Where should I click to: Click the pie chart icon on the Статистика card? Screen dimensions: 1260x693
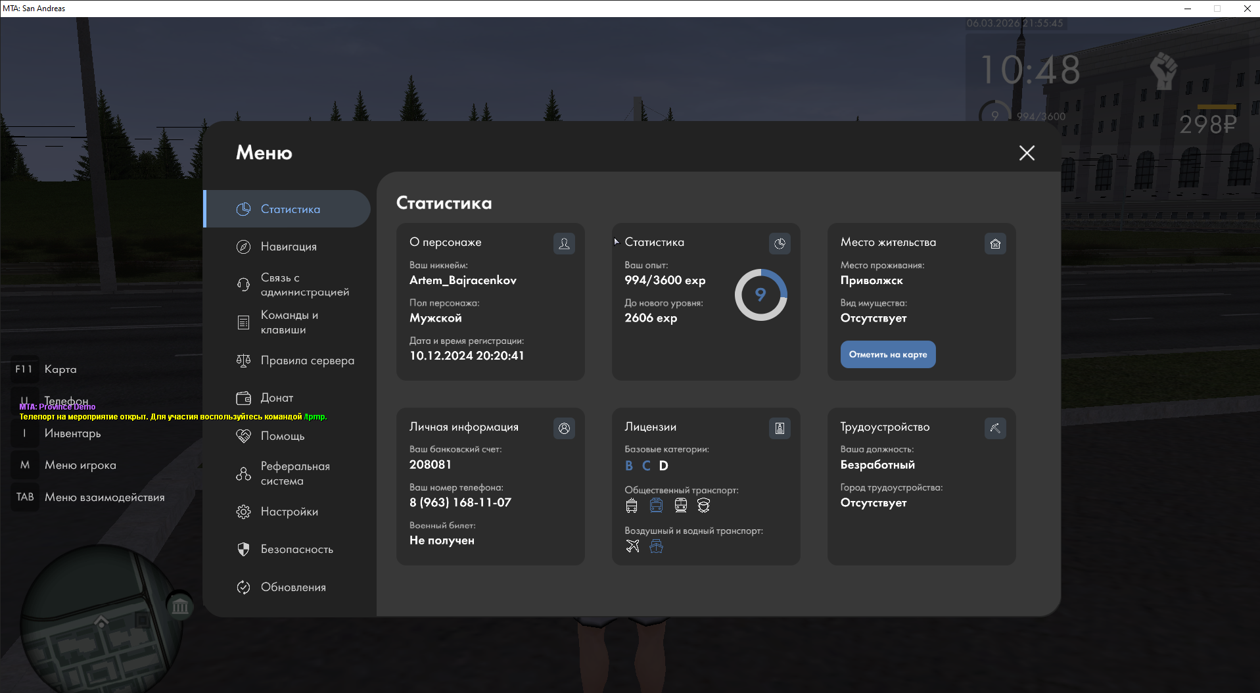pyautogui.click(x=780, y=244)
